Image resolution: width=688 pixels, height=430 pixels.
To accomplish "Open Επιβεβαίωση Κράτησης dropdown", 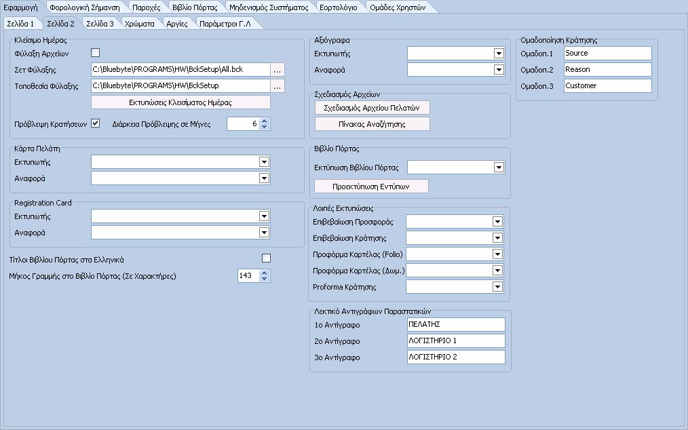I will (497, 238).
